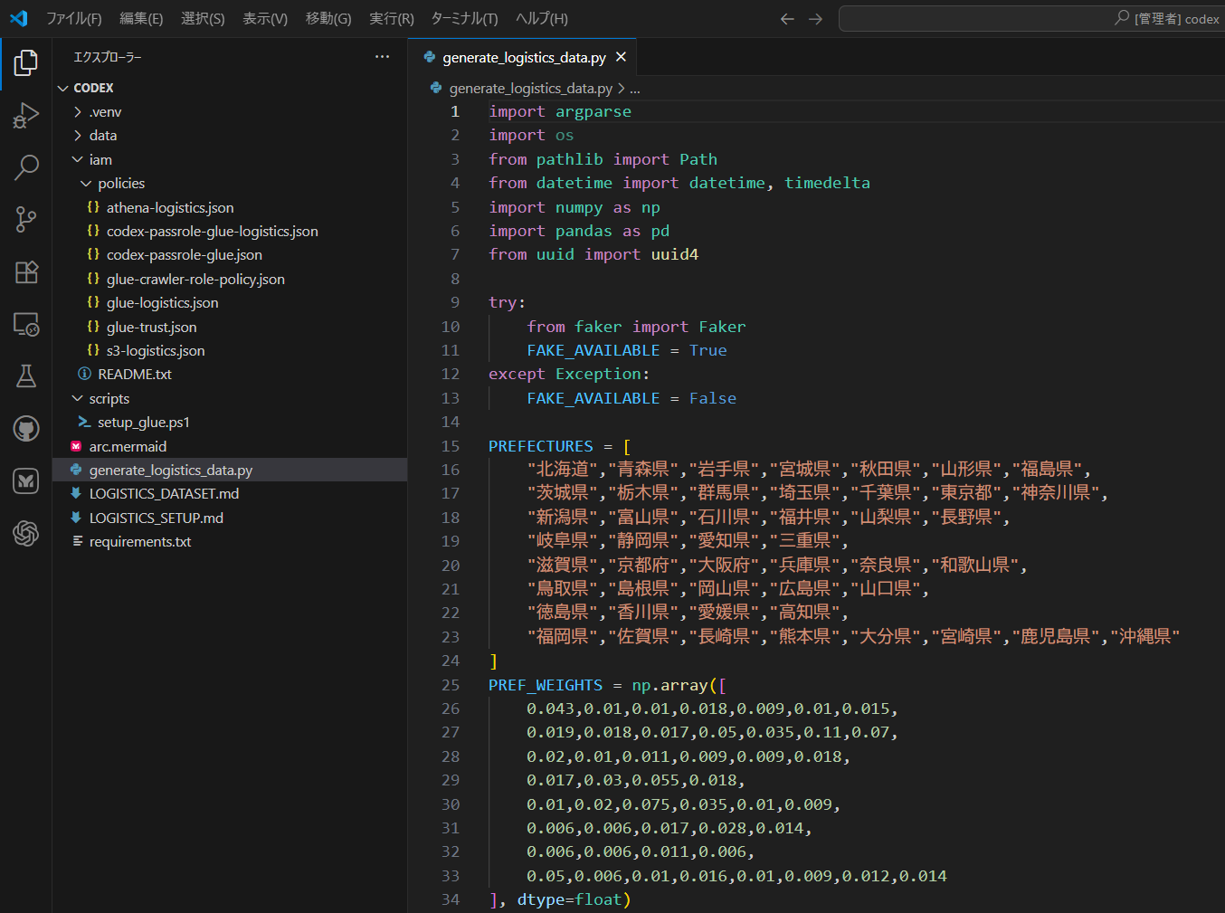The height and width of the screenshot is (913, 1225).
Task: Open Explorer more actions ellipsis
Action: coord(382,57)
